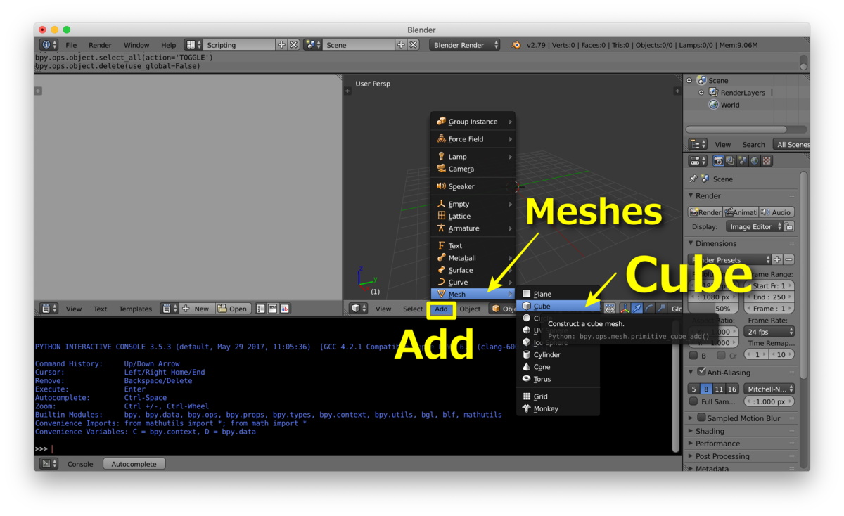Select anti-aliasing samples 11
This screenshot has height=516, width=844.
coord(719,389)
